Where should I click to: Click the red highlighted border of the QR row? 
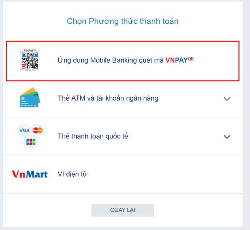tap(122, 41)
